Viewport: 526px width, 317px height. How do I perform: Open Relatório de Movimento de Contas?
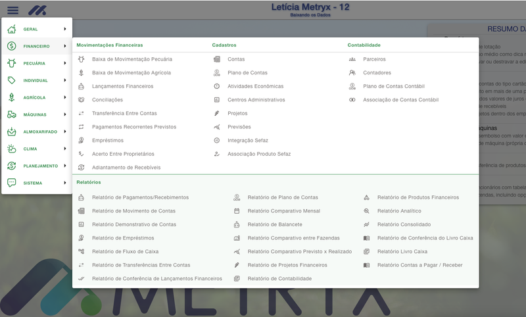coord(134,211)
